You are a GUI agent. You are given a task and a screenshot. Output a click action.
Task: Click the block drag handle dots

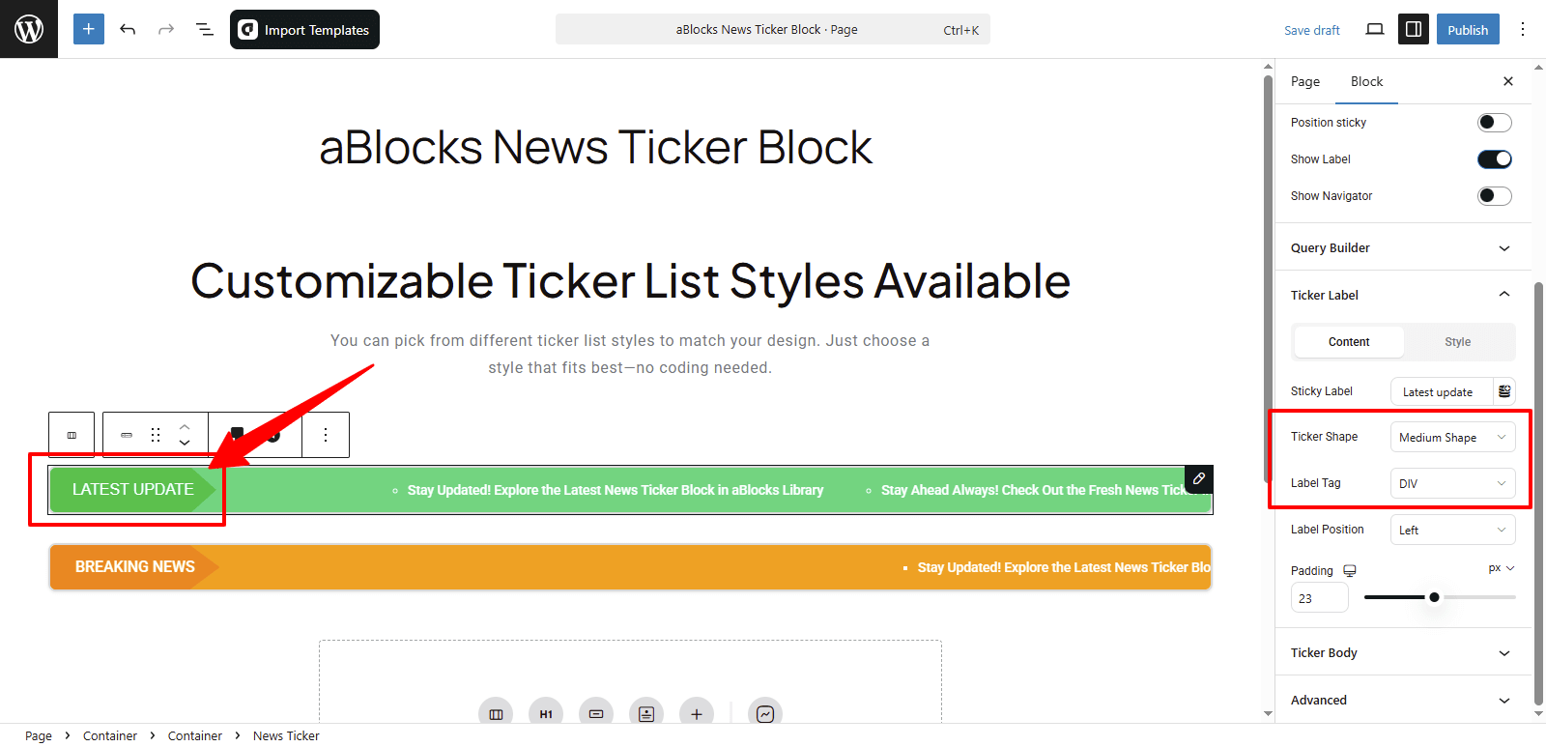156,435
